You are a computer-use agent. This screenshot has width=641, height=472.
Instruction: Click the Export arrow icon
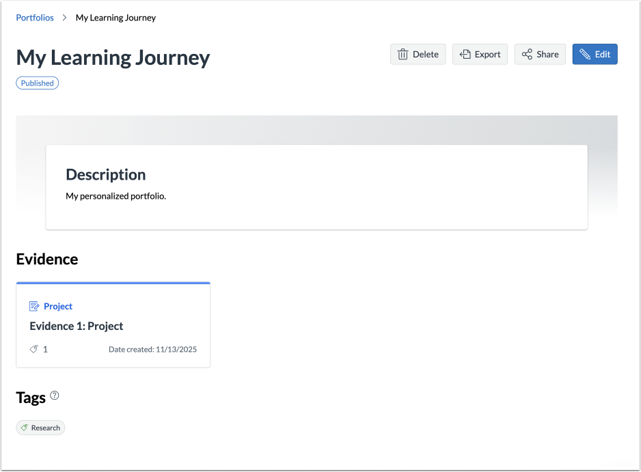click(x=465, y=55)
